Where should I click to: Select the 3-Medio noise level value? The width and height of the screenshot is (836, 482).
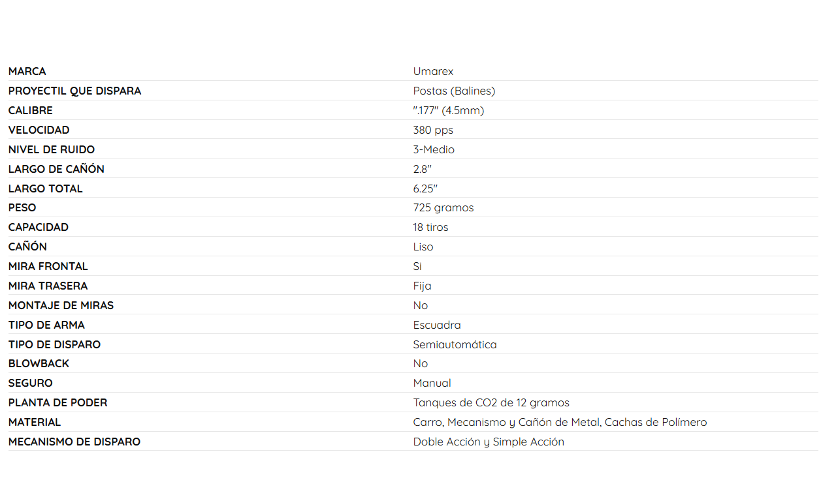pyautogui.click(x=434, y=149)
